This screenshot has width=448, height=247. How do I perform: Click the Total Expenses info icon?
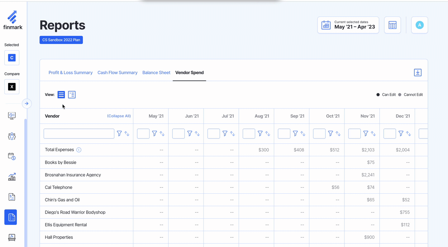click(79, 150)
